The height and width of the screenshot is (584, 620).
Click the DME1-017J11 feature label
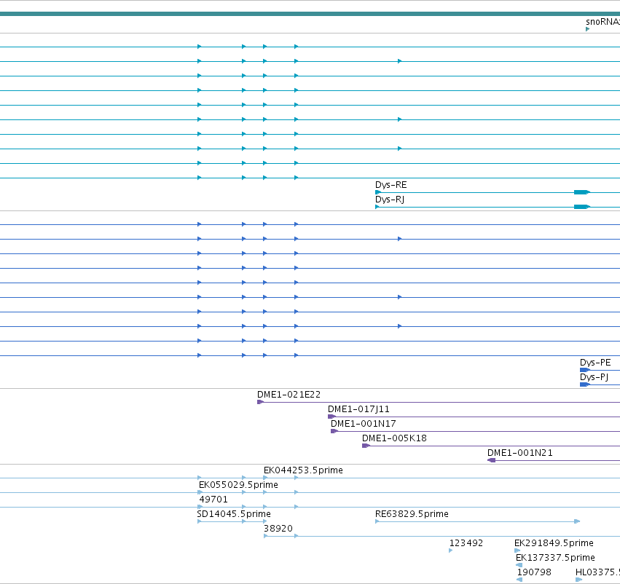pyautogui.click(x=358, y=409)
